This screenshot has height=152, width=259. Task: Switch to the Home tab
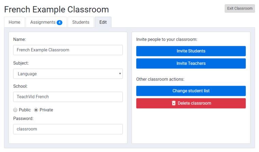14,22
